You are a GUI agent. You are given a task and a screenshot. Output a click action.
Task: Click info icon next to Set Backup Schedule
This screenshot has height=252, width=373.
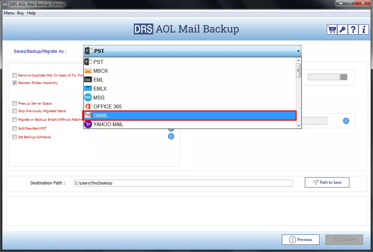click(x=171, y=136)
